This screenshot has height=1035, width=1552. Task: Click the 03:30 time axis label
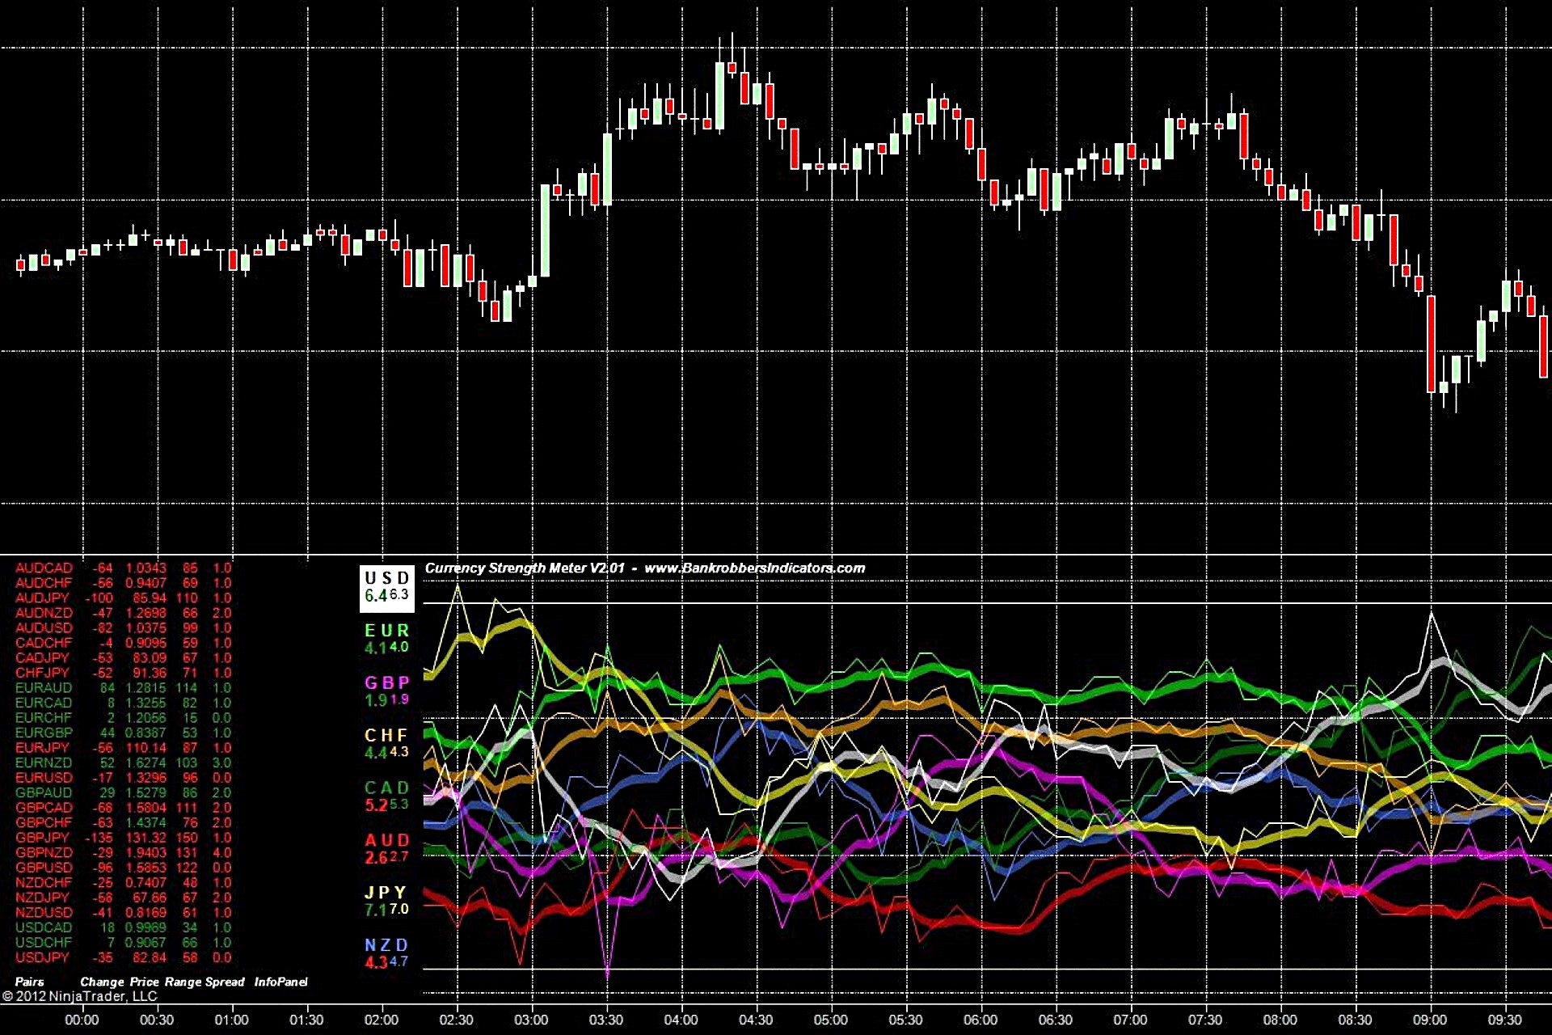(x=605, y=1020)
